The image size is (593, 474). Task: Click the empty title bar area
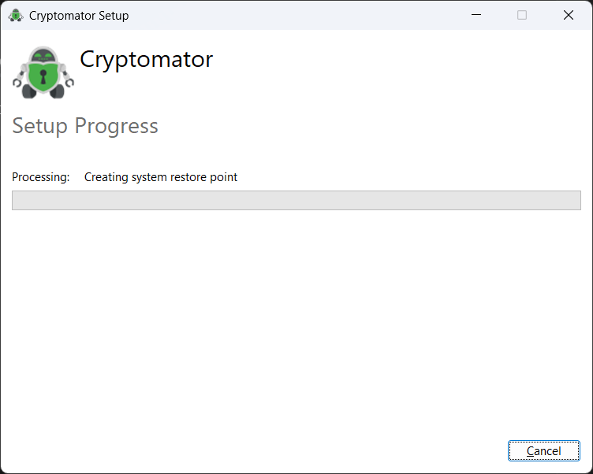pos(300,15)
